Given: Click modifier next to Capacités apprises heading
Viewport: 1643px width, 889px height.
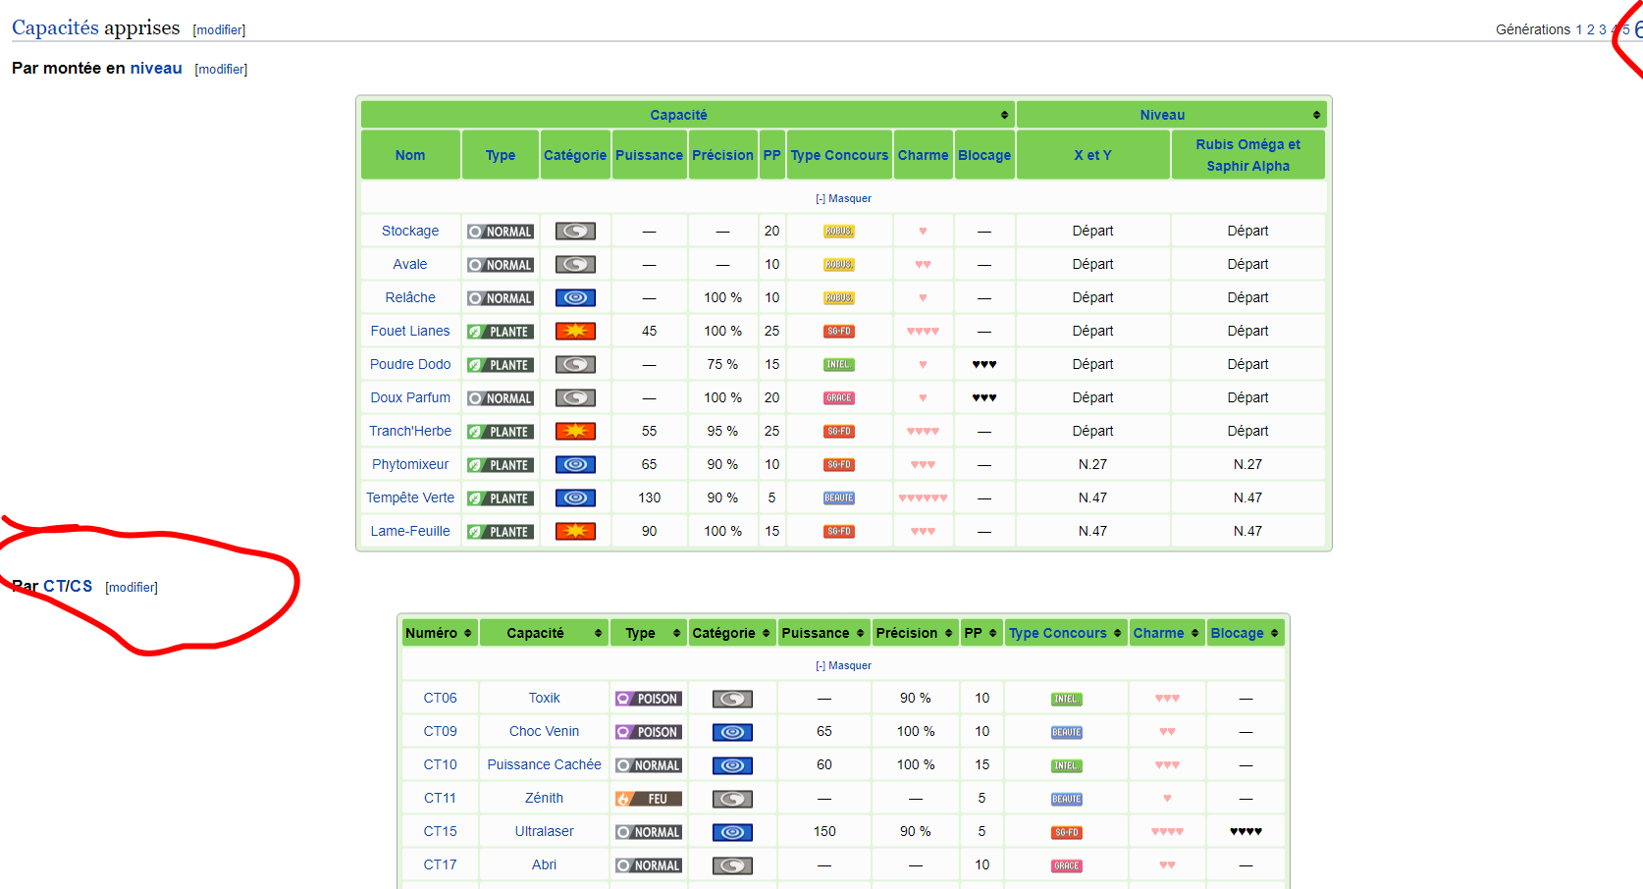Looking at the screenshot, I should tap(219, 30).
